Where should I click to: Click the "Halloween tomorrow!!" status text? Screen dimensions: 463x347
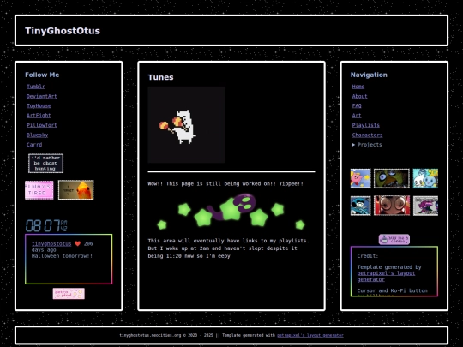pyautogui.click(x=62, y=256)
